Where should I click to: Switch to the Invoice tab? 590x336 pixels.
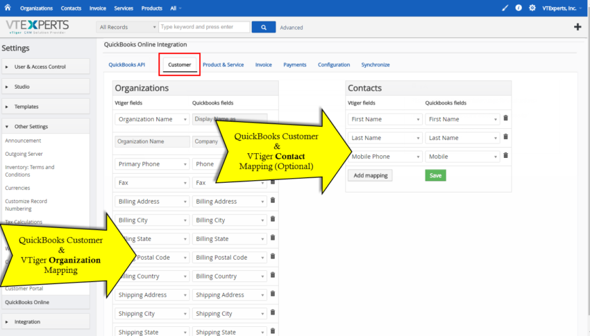pyautogui.click(x=263, y=64)
